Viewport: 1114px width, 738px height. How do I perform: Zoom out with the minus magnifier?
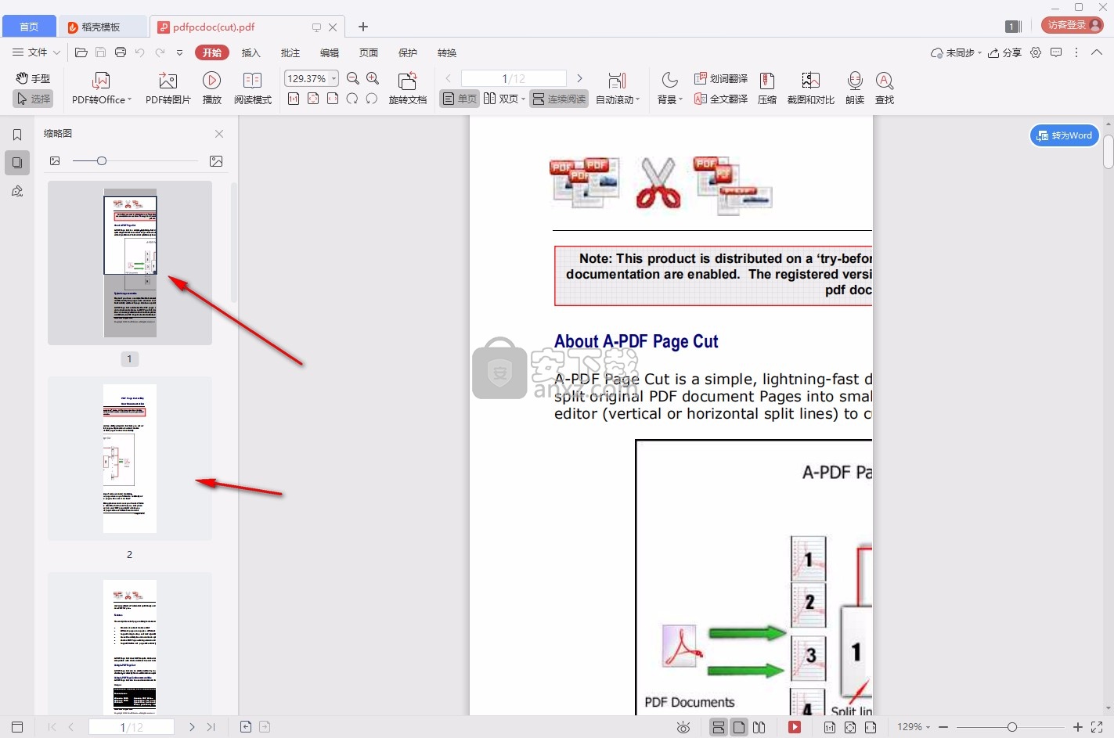pyautogui.click(x=353, y=78)
